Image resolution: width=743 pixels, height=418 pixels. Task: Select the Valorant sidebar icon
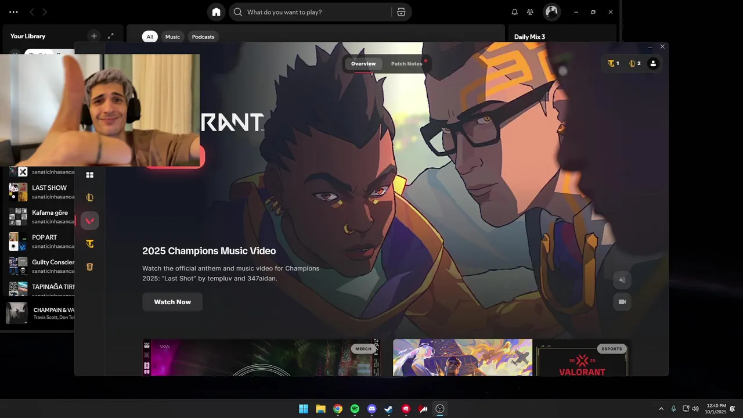[89, 221]
